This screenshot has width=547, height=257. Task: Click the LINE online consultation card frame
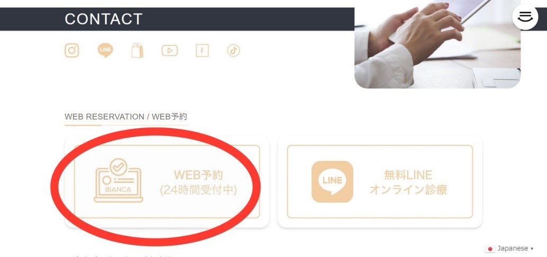pyautogui.click(x=380, y=182)
